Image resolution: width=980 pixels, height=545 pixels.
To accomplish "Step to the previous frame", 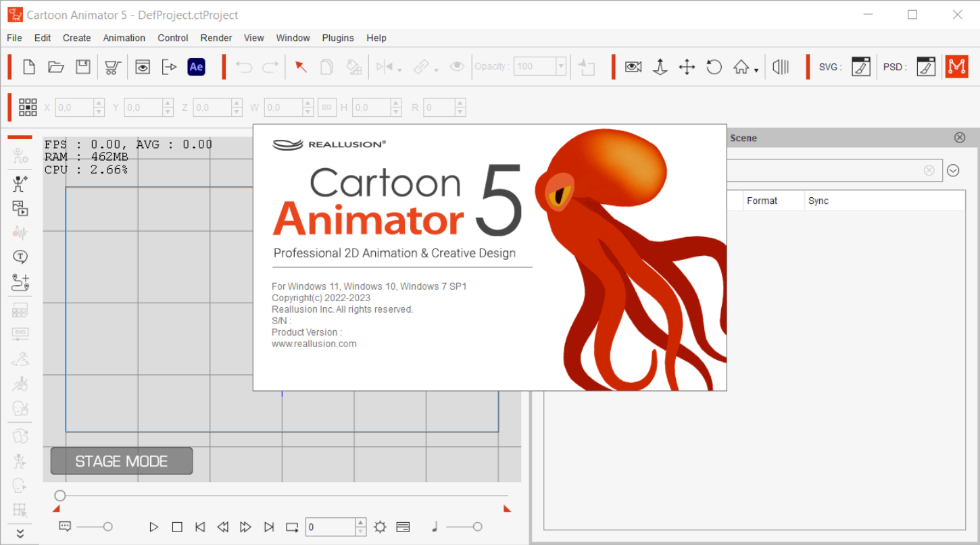I will pos(222,527).
